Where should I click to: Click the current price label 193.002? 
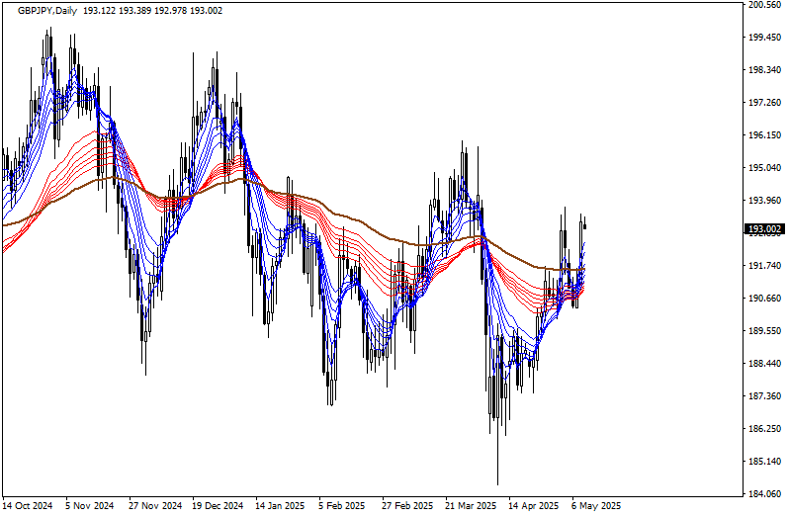764,229
